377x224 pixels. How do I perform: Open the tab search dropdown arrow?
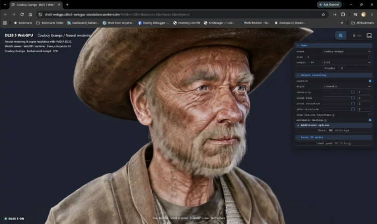[x=5, y=5]
